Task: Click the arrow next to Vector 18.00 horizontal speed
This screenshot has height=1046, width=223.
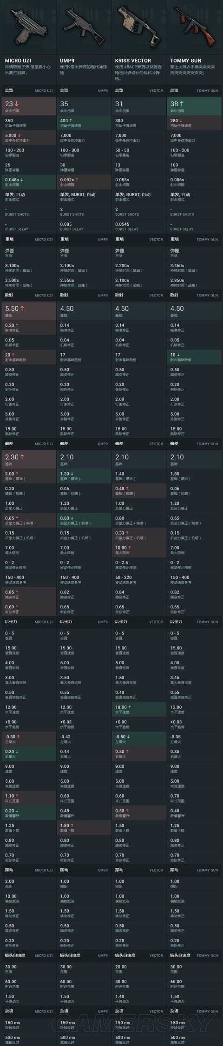Action: pos(130,707)
